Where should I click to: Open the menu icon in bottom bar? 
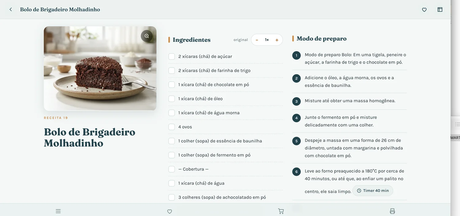click(58, 211)
